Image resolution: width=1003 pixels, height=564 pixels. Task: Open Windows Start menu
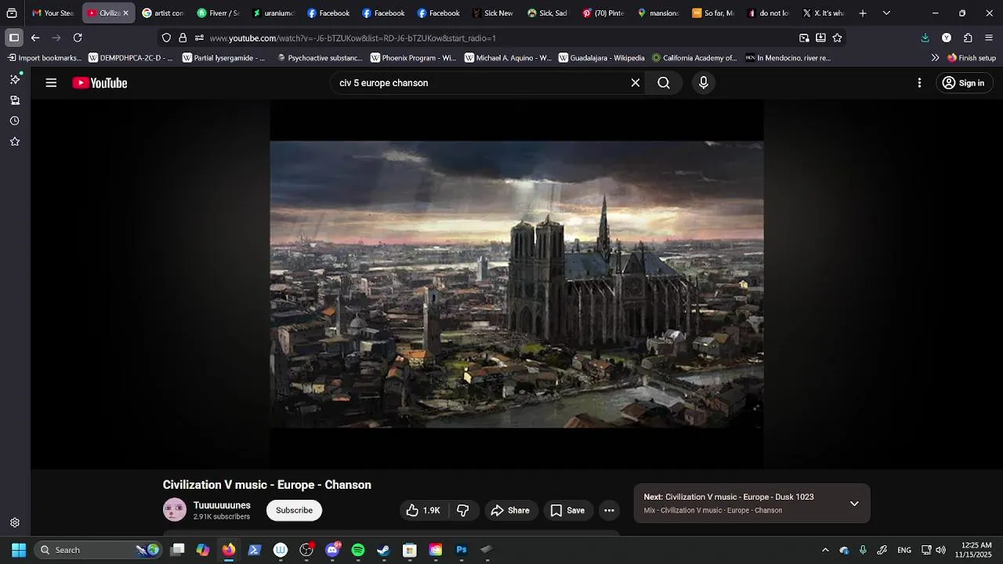19,550
